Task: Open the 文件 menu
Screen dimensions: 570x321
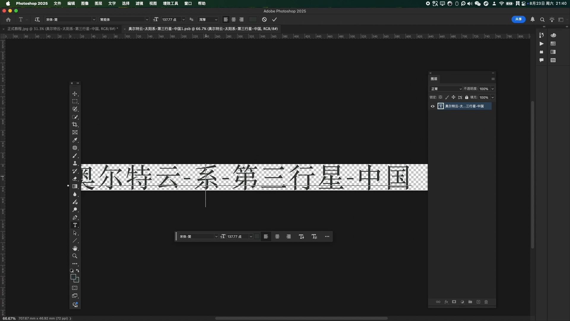Action: coord(57,3)
